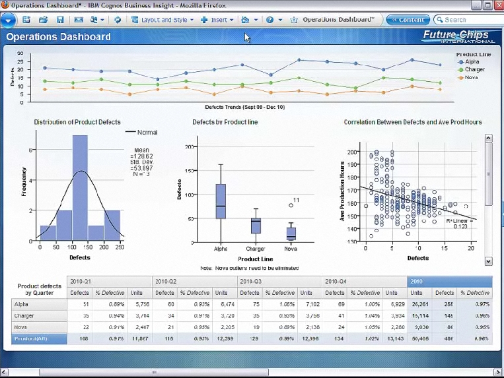
Task: Click the Alpha 2010 Units cell 26,261
Action: point(420,304)
